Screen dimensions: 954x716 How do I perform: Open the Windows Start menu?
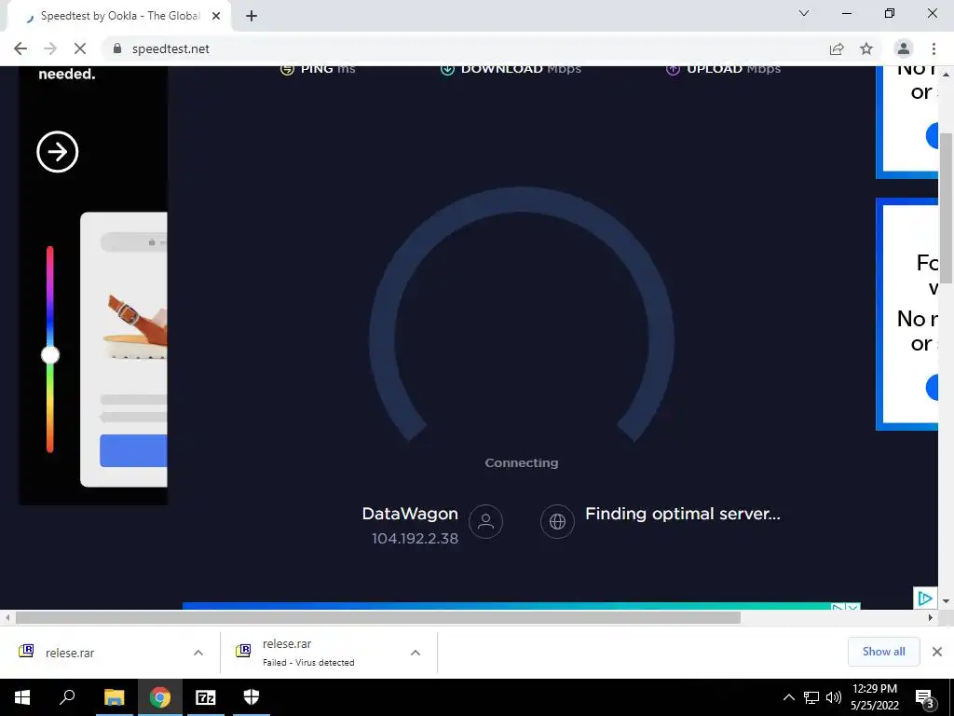pyautogui.click(x=22, y=697)
